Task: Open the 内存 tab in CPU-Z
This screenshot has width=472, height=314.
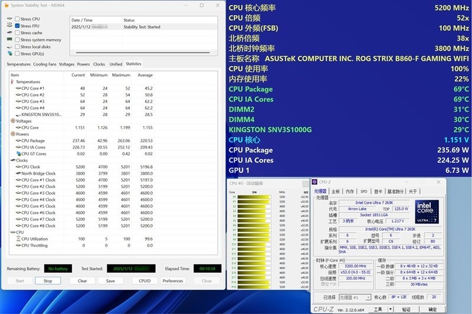Action: [x=350, y=191]
